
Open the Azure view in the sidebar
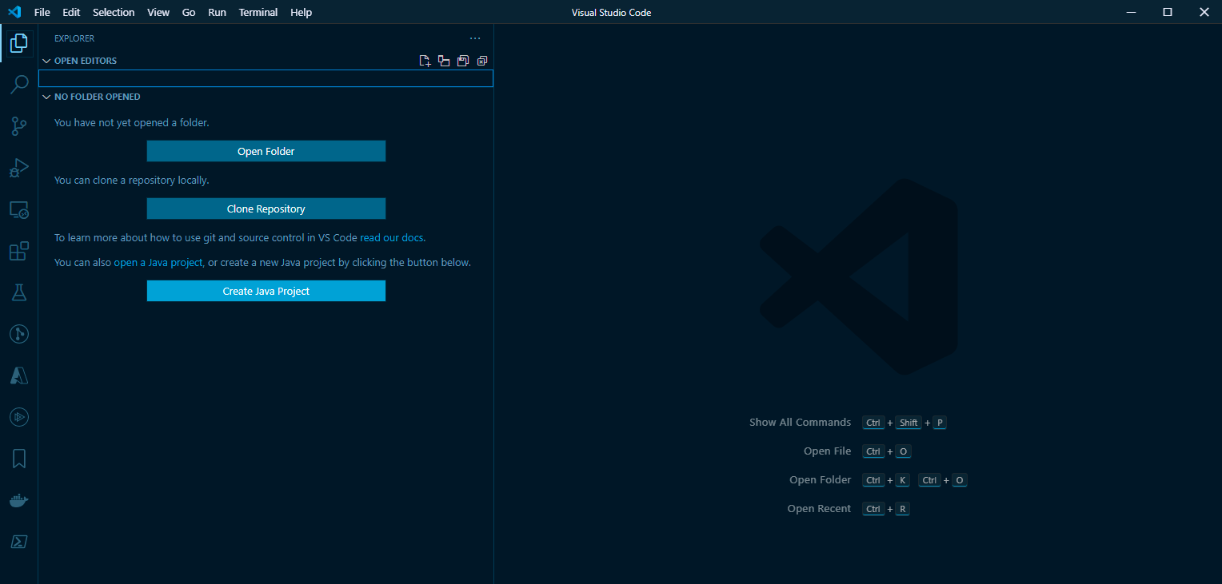pos(19,375)
